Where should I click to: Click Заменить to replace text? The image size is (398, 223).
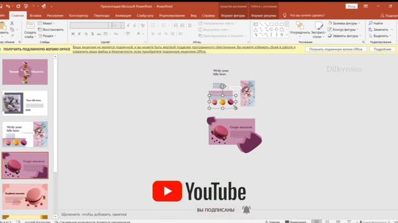click(x=378, y=30)
